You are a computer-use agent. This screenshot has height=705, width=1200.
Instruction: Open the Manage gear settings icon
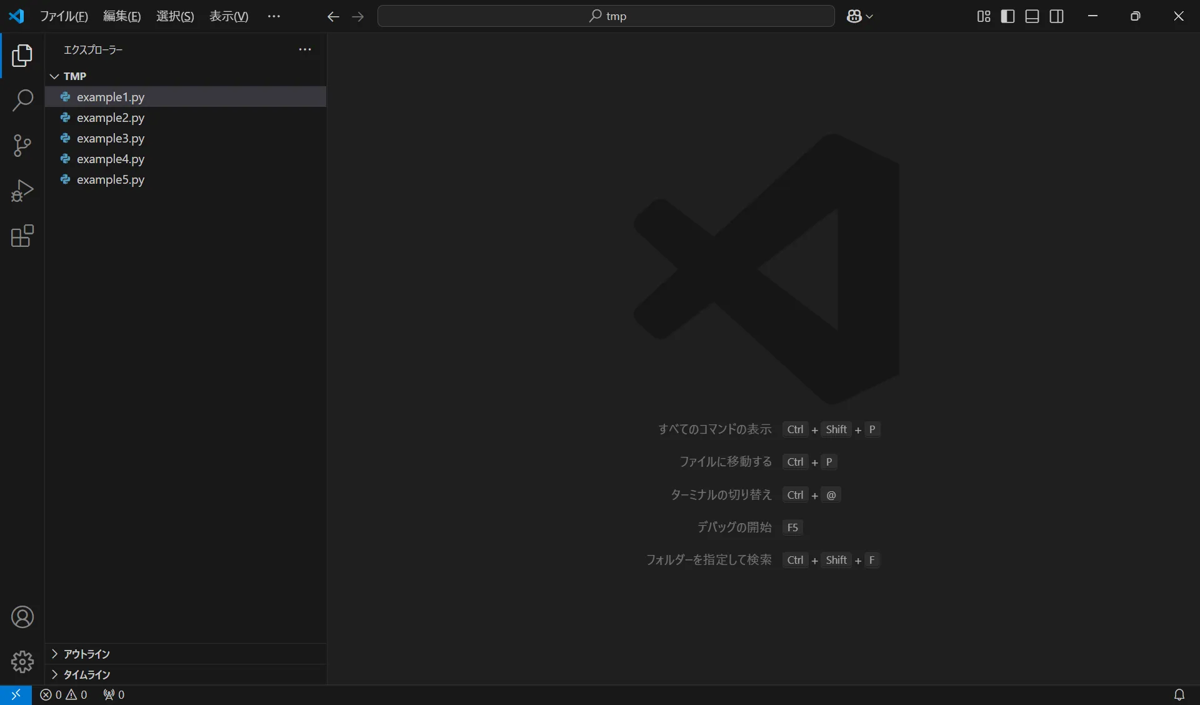click(22, 661)
